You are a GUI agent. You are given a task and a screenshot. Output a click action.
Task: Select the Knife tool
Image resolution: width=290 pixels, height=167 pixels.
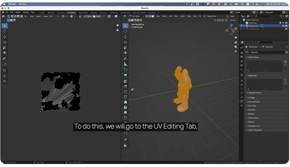pyautogui.click(x=125, y=97)
